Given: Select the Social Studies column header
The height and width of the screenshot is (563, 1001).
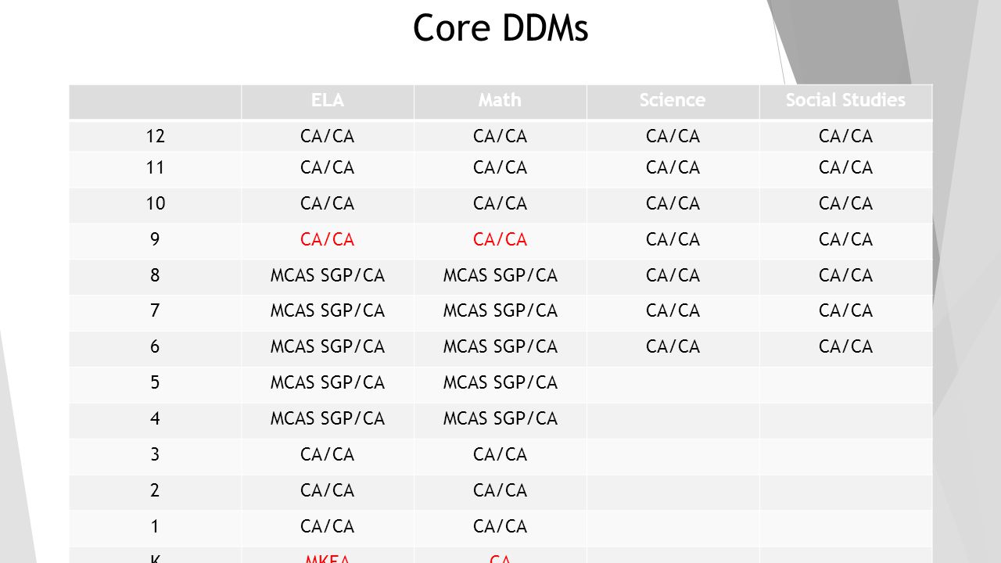Looking at the screenshot, I should tap(846, 101).
